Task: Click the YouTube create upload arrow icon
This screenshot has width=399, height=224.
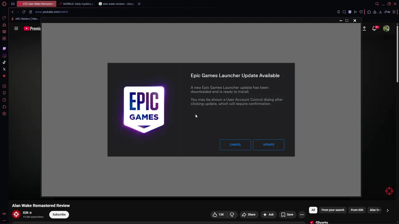Action: click(364, 28)
